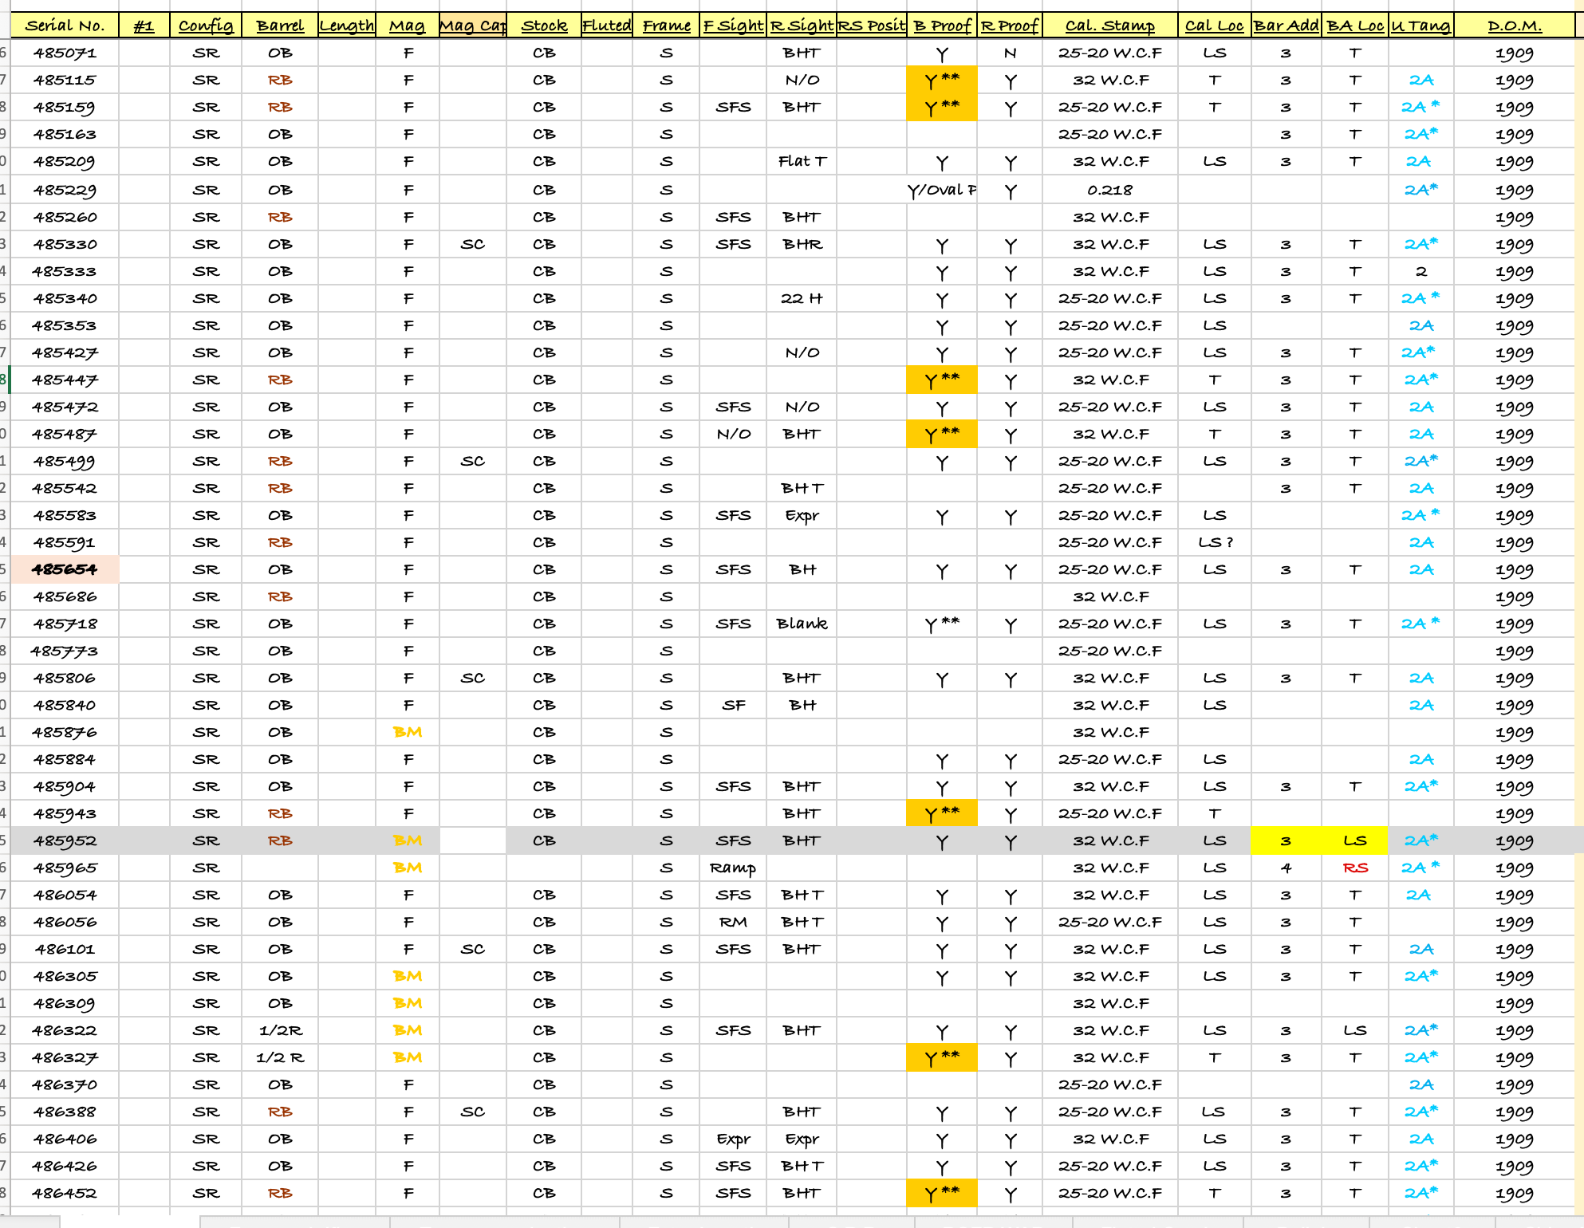Select the BM mag cell in row 485876
The height and width of the screenshot is (1228, 1584).
click(x=408, y=732)
